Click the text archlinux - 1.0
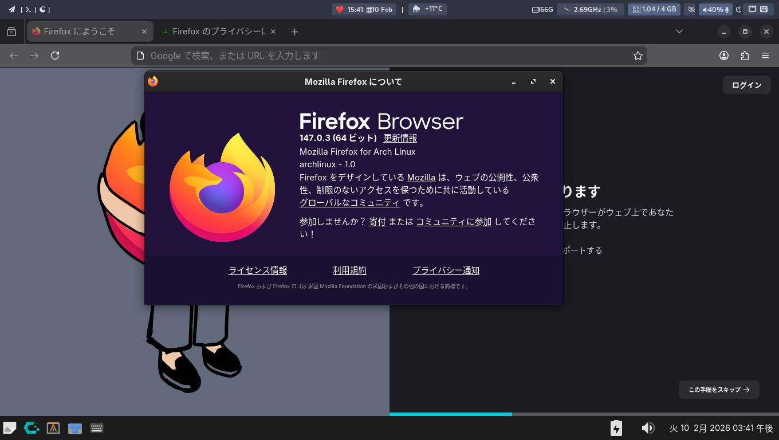779x440 pixels. click(x=327, y=164)
